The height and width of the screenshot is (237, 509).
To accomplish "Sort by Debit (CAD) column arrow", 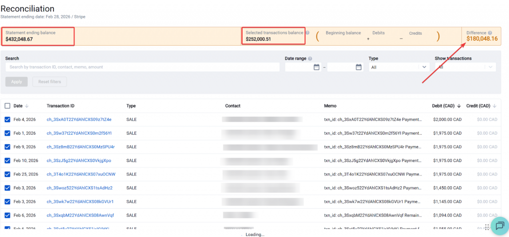I will tap(458, 106).
